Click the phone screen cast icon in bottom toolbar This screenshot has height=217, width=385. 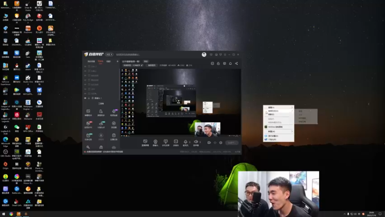coord(166,142)
